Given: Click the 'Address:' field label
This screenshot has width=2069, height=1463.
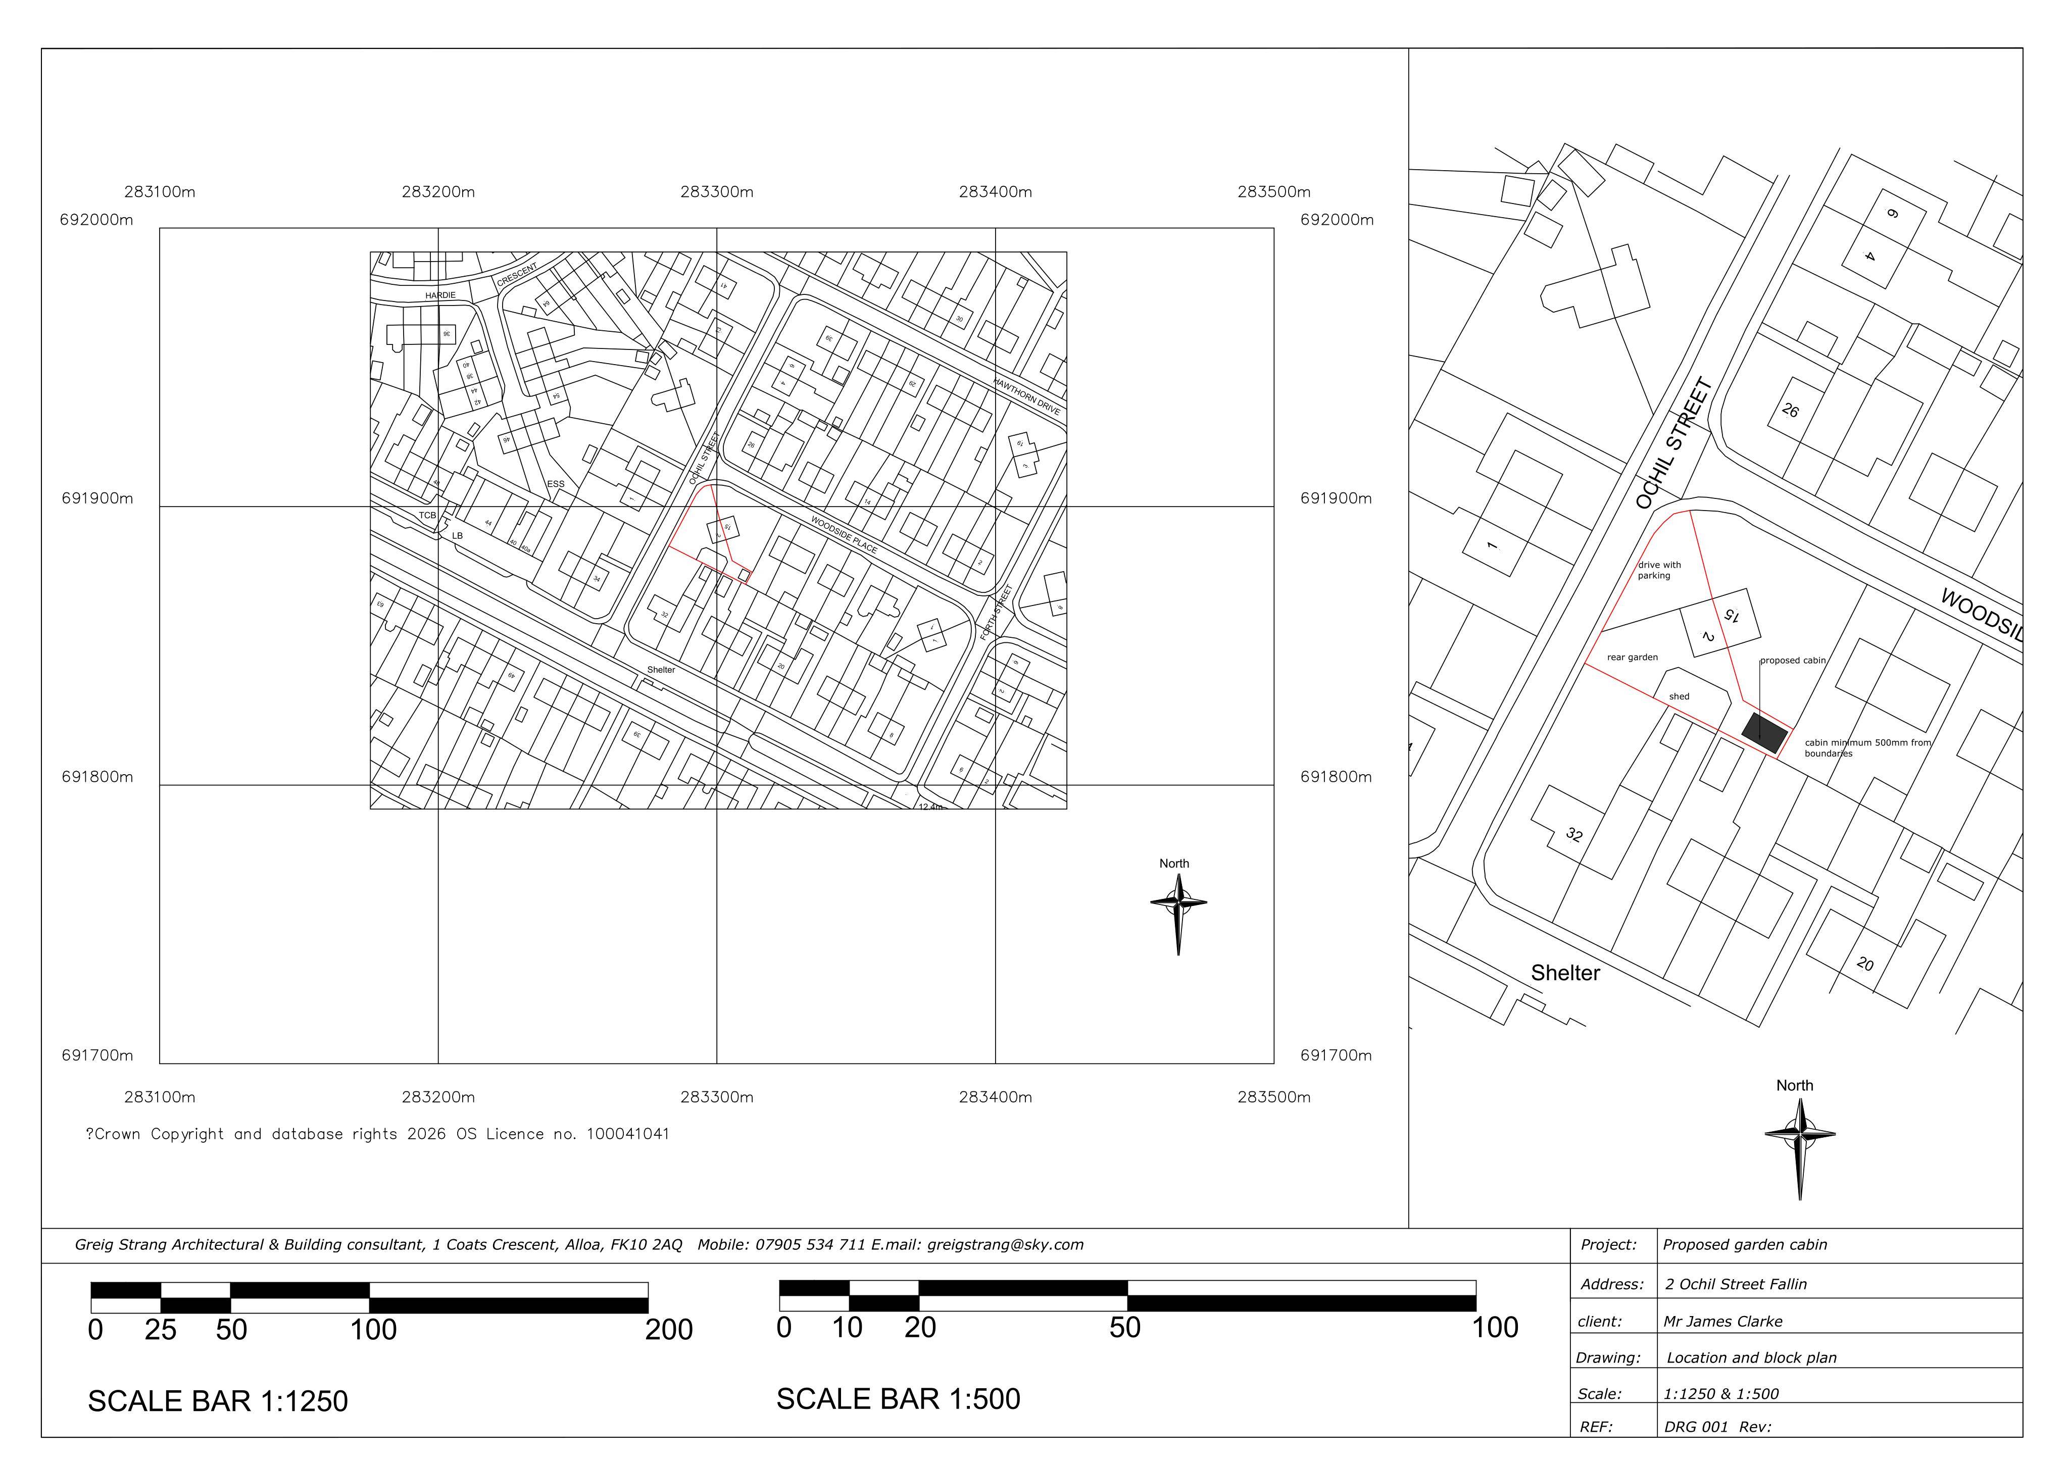Looking at the screenshot, I should click(1612, 1285).
